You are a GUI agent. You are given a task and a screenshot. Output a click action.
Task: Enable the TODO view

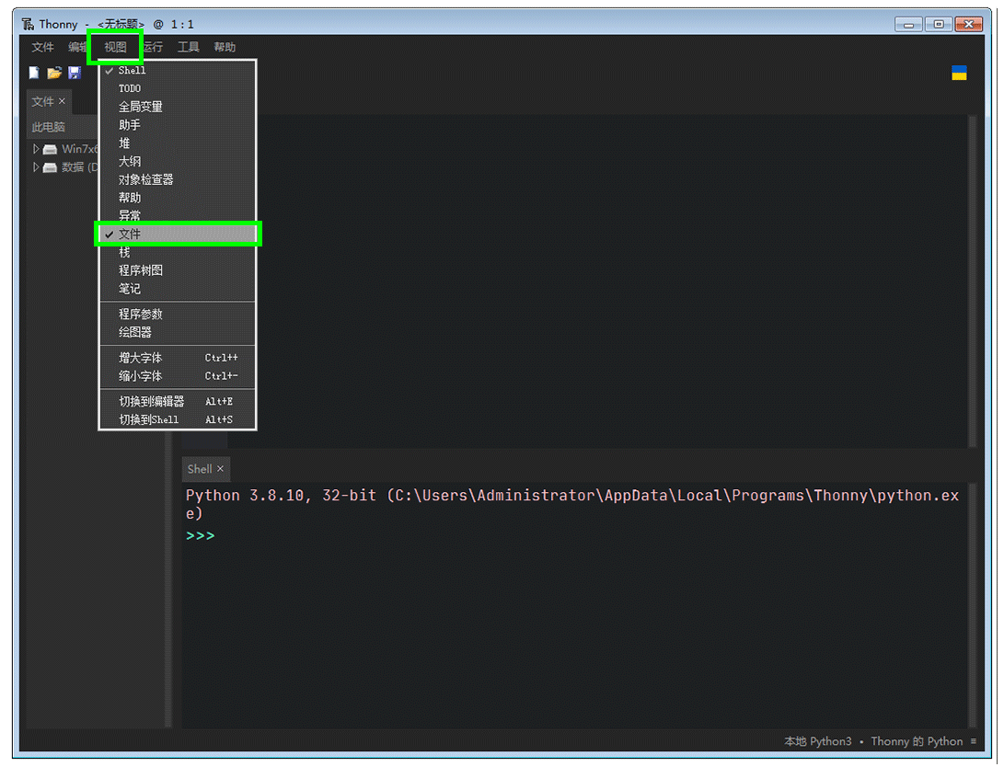[178, 88]
